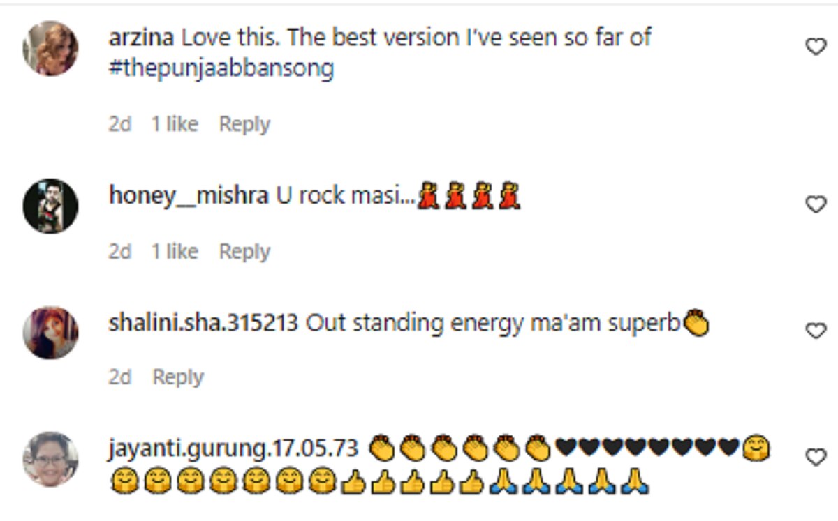Reply to honey__mishra's comment

[x=244, y=252]
